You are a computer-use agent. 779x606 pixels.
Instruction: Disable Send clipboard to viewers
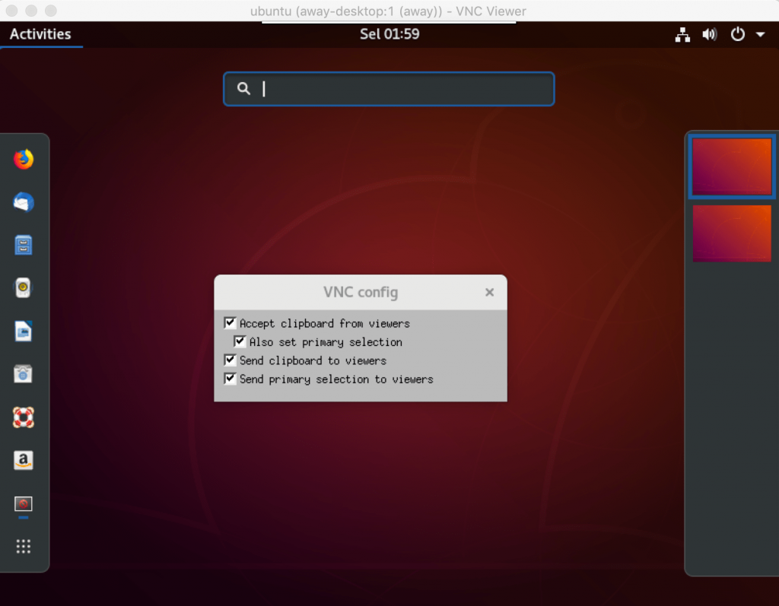pyautogui.click(x=231, y=360)
